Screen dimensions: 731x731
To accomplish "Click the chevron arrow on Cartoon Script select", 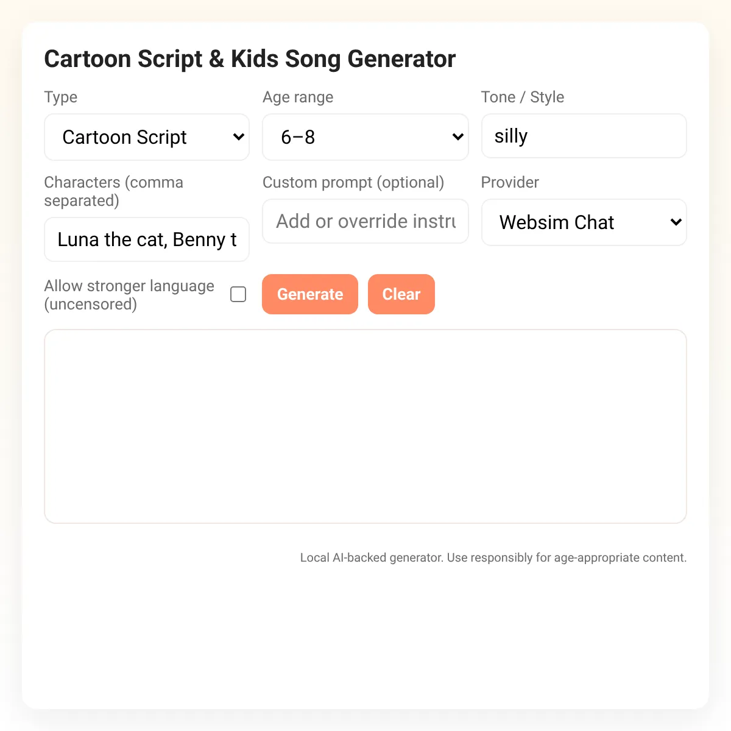I will click(239, 137).
